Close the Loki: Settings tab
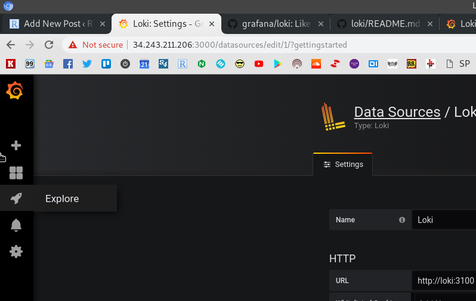The width and height of the screenshot is (476, 301). pyautogui.click(x=212, y=24)
